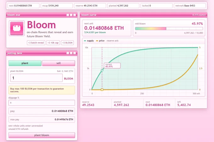Screen dimensions: 214x142
Task: Switch to the sell tab
Action: pos(59,63)
